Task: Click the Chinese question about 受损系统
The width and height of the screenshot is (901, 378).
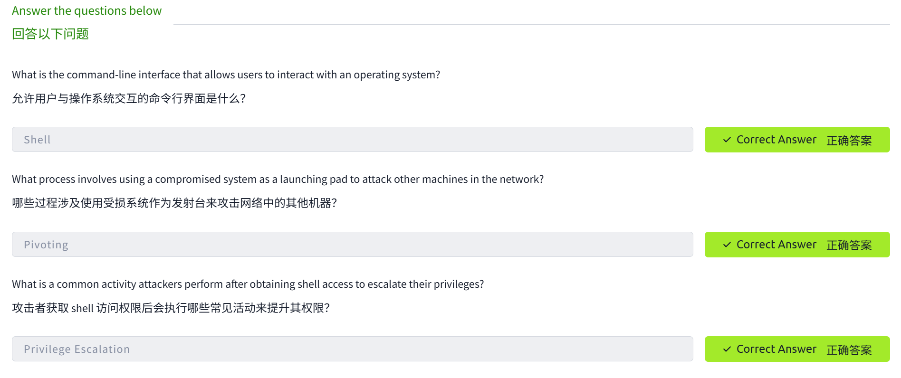Action: point(174,203)
